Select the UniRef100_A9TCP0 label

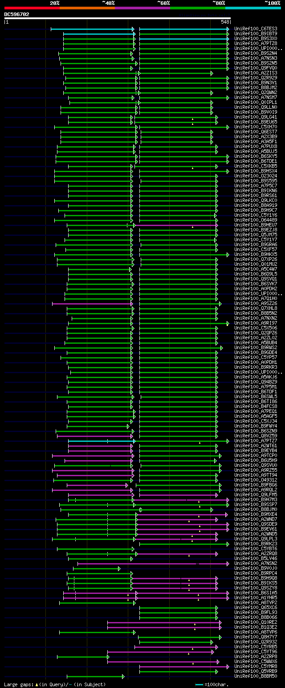point(256,456)
